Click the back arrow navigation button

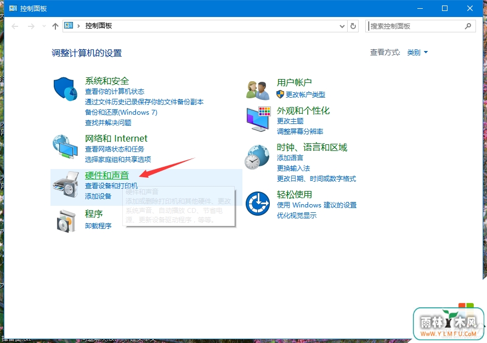point(15,26)
